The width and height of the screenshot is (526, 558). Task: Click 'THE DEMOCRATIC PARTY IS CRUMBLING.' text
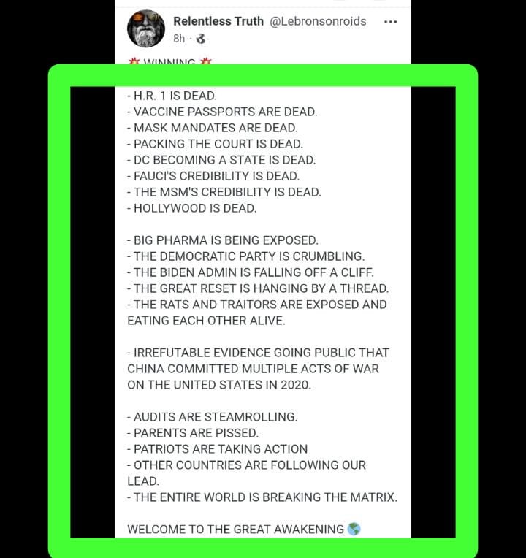click(x=246, y=256)
